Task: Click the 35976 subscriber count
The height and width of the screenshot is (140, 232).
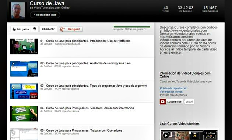Action: (189, 102)
